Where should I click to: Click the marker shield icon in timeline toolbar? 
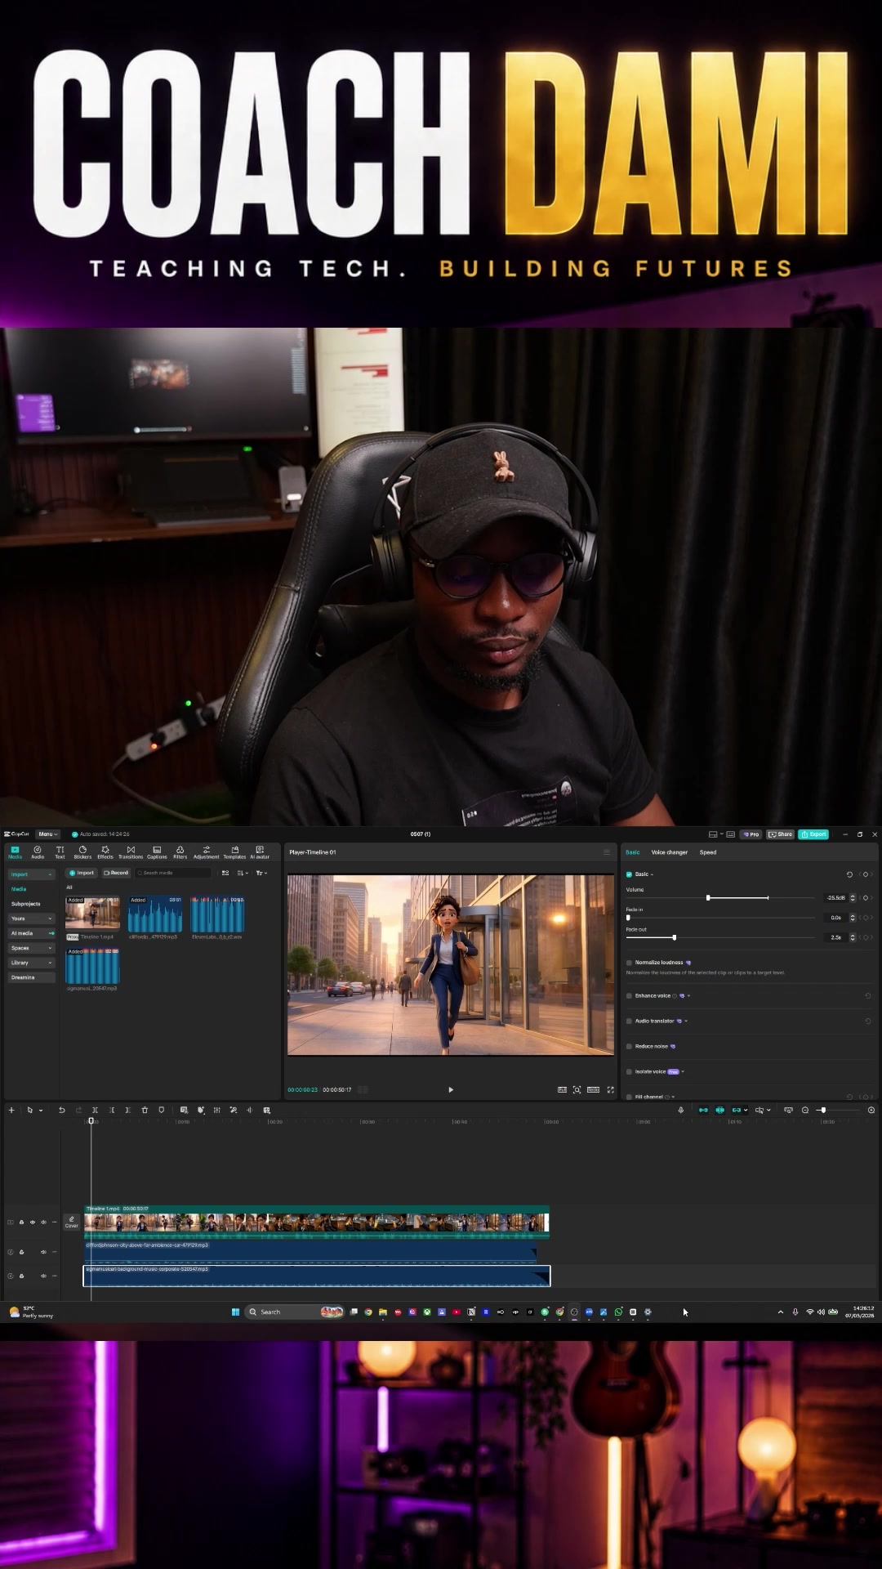click(x=162, y=1110)
